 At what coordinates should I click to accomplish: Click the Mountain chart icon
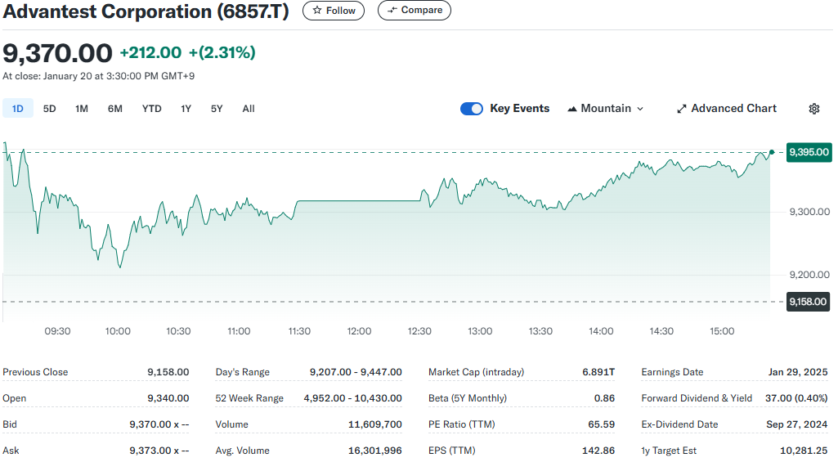[x=572, y=109]
